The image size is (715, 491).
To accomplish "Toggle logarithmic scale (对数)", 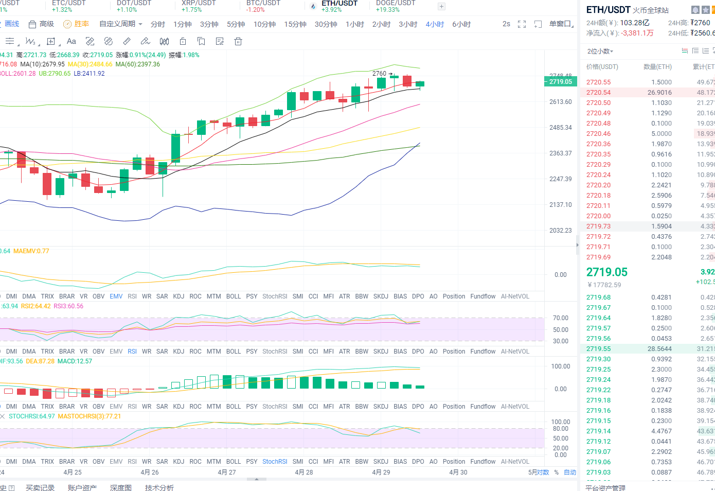I will (x=543, y=472).
